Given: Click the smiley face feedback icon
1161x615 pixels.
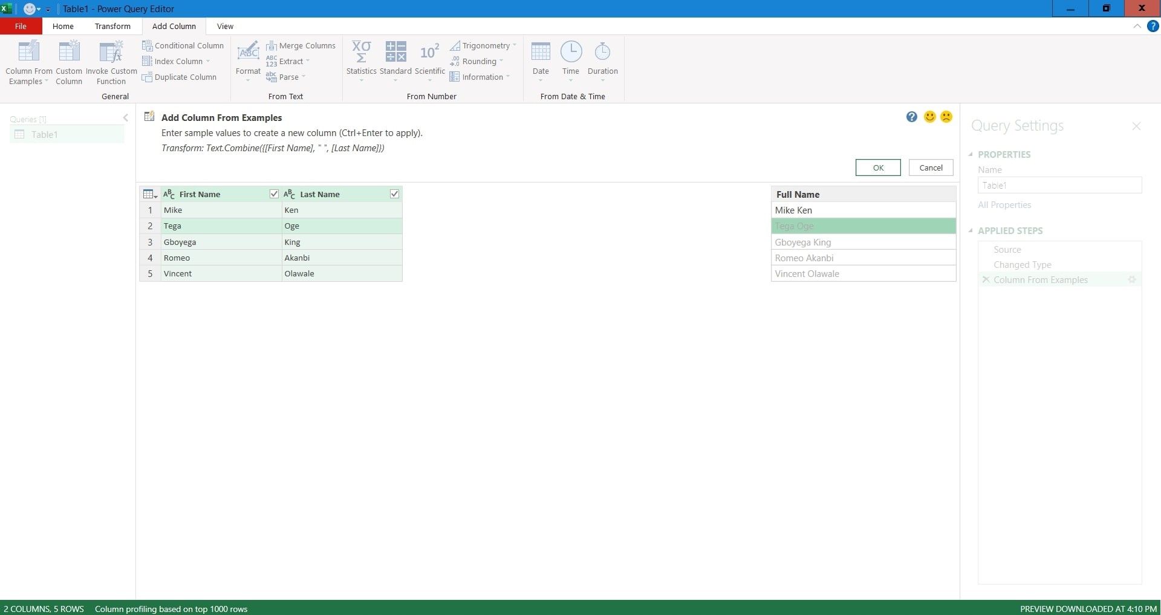Looking at the screenshot, I should point(930,117).
